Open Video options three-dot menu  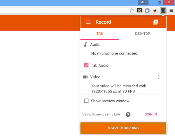(x=159, y=77)
